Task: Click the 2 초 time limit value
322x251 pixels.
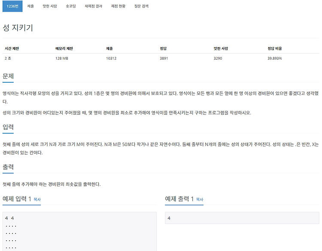Action: coord(8,58)
